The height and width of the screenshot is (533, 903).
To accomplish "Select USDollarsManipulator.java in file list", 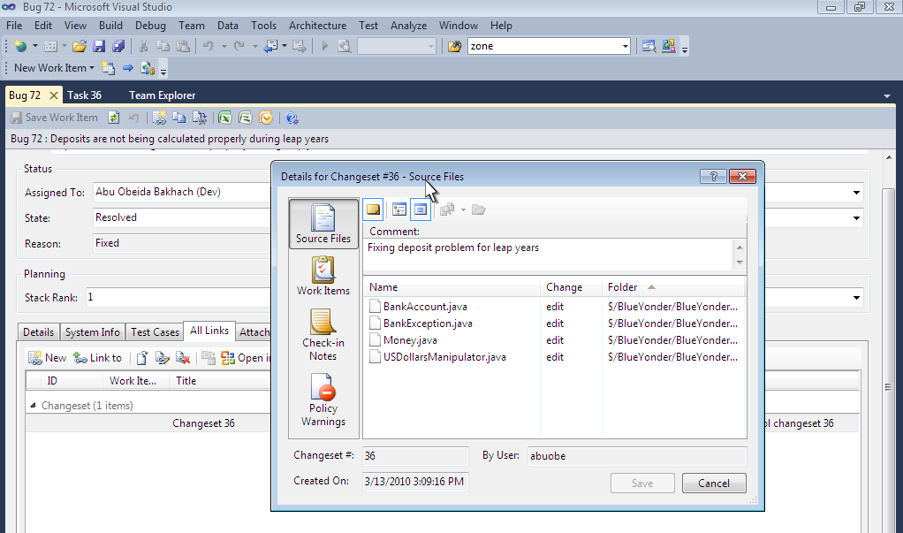I will pyautogui.click(x=444, y=357).
